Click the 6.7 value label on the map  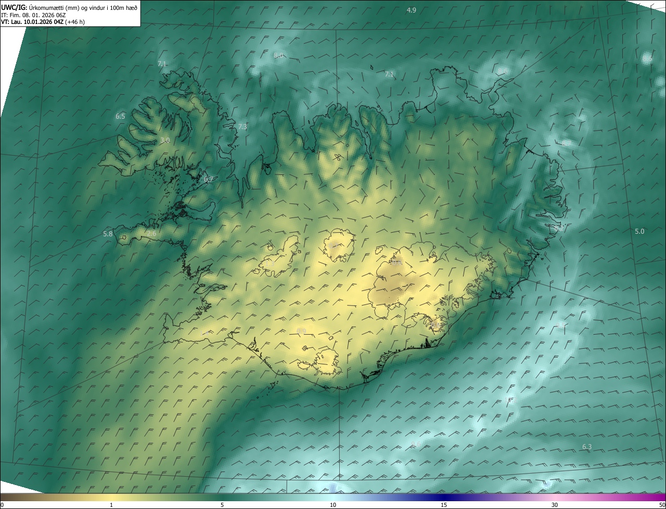coord(209,179)
